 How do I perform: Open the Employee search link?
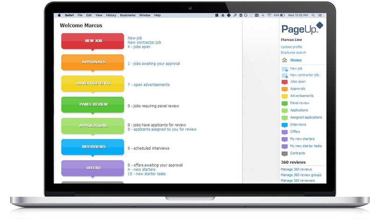point(294,52)
